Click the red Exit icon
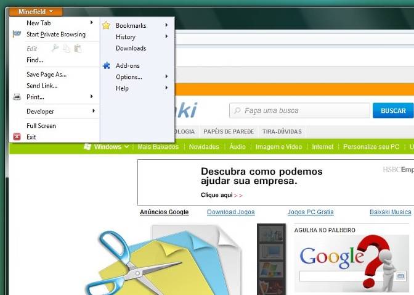414x295 pixels. click(x=17, y=136)
